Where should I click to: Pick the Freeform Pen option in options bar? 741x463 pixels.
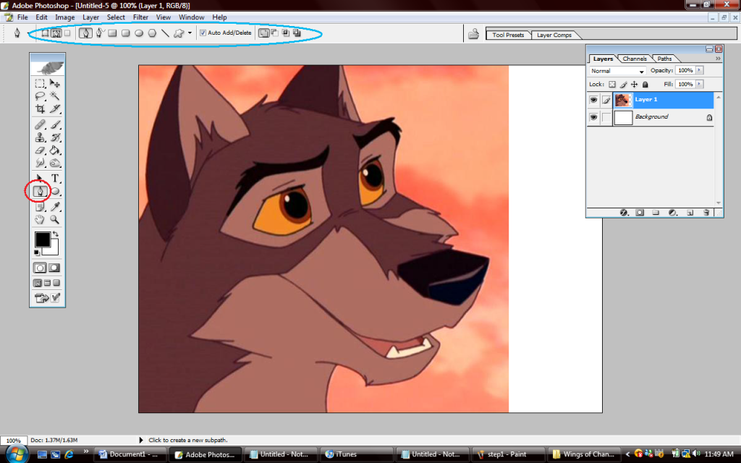(100, 33)
